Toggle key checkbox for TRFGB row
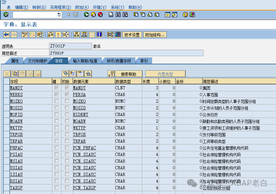The width and height of the screenshot is (276, 194). click(x=56, y=134)
